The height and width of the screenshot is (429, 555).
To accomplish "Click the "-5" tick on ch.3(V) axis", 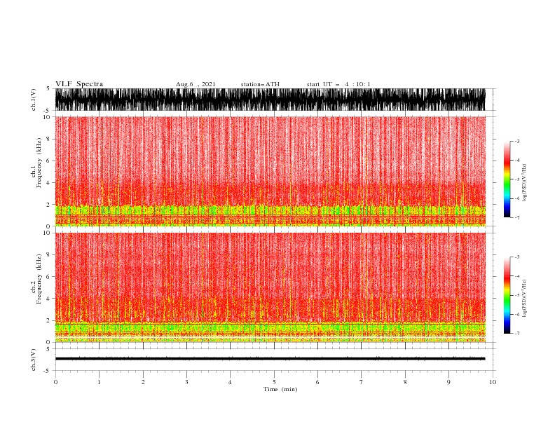I will coord(48,371).
